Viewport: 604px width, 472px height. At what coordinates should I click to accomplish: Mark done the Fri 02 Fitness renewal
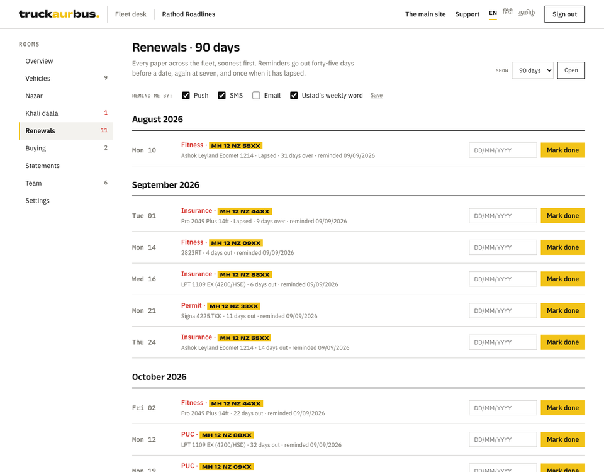(x=562, y=408)
